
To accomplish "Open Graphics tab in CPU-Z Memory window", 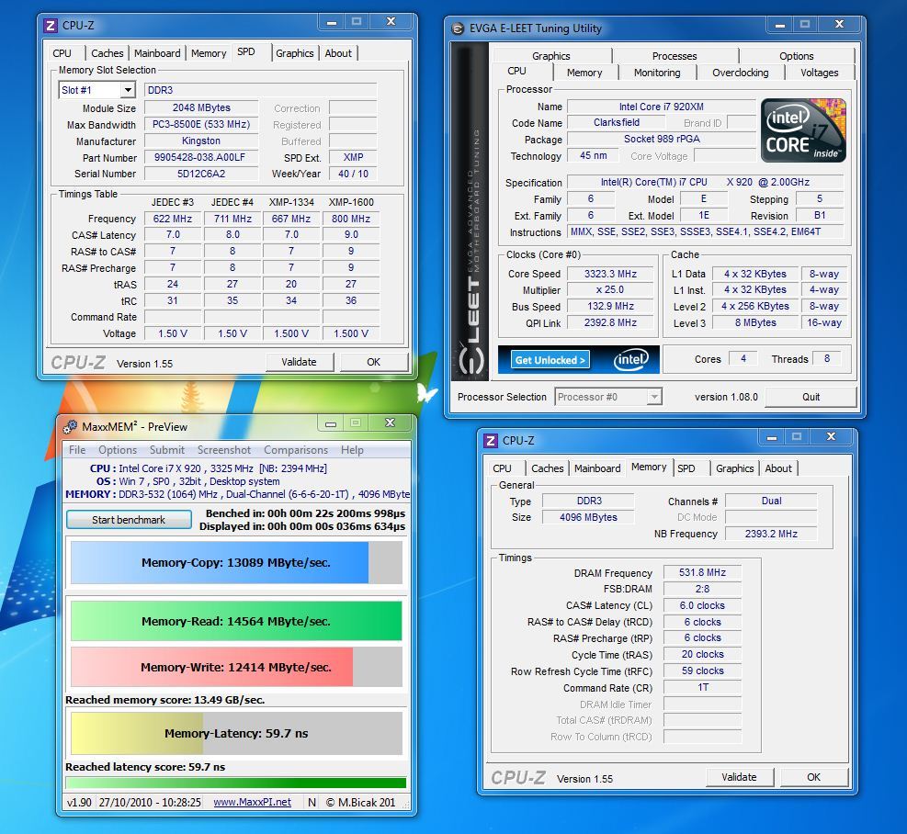I will 734,468.
